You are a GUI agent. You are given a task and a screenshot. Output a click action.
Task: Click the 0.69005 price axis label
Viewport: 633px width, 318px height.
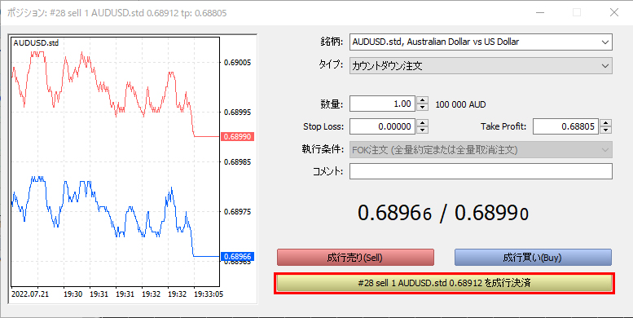coord(237,63)
